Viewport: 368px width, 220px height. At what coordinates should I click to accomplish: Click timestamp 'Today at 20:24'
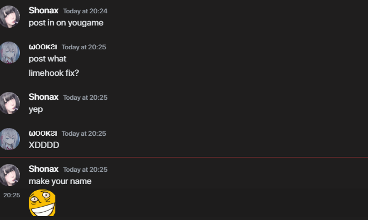pyautogui.click(x=85, y=11)
